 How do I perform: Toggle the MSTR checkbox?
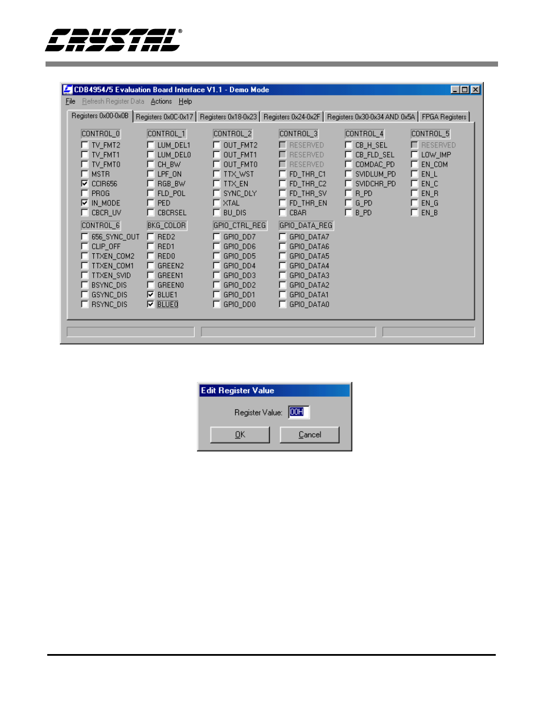pos(85,174)
